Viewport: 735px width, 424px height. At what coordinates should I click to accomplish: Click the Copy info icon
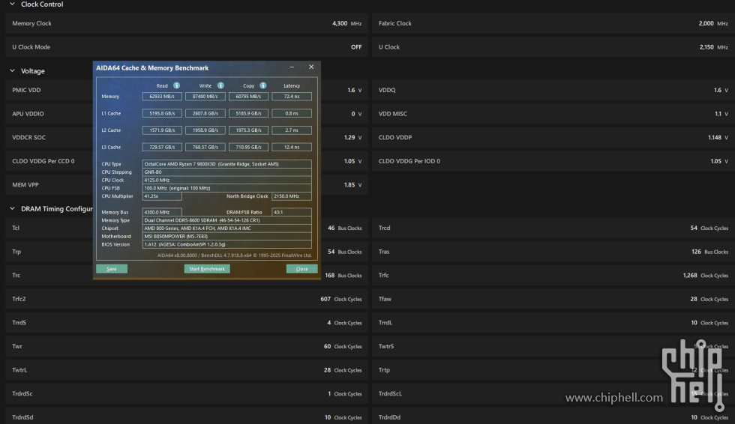point(263,85)
